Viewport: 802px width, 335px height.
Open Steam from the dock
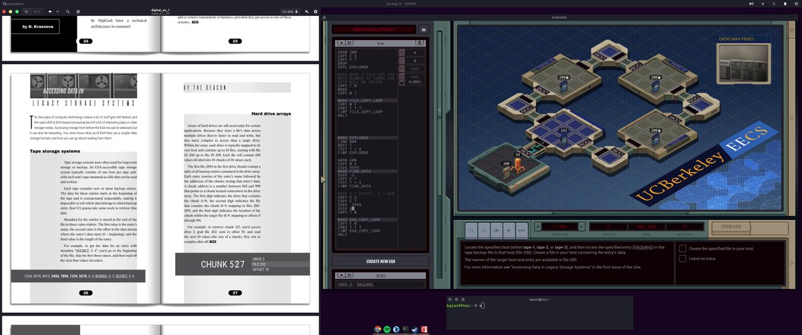tap(415, 329)
